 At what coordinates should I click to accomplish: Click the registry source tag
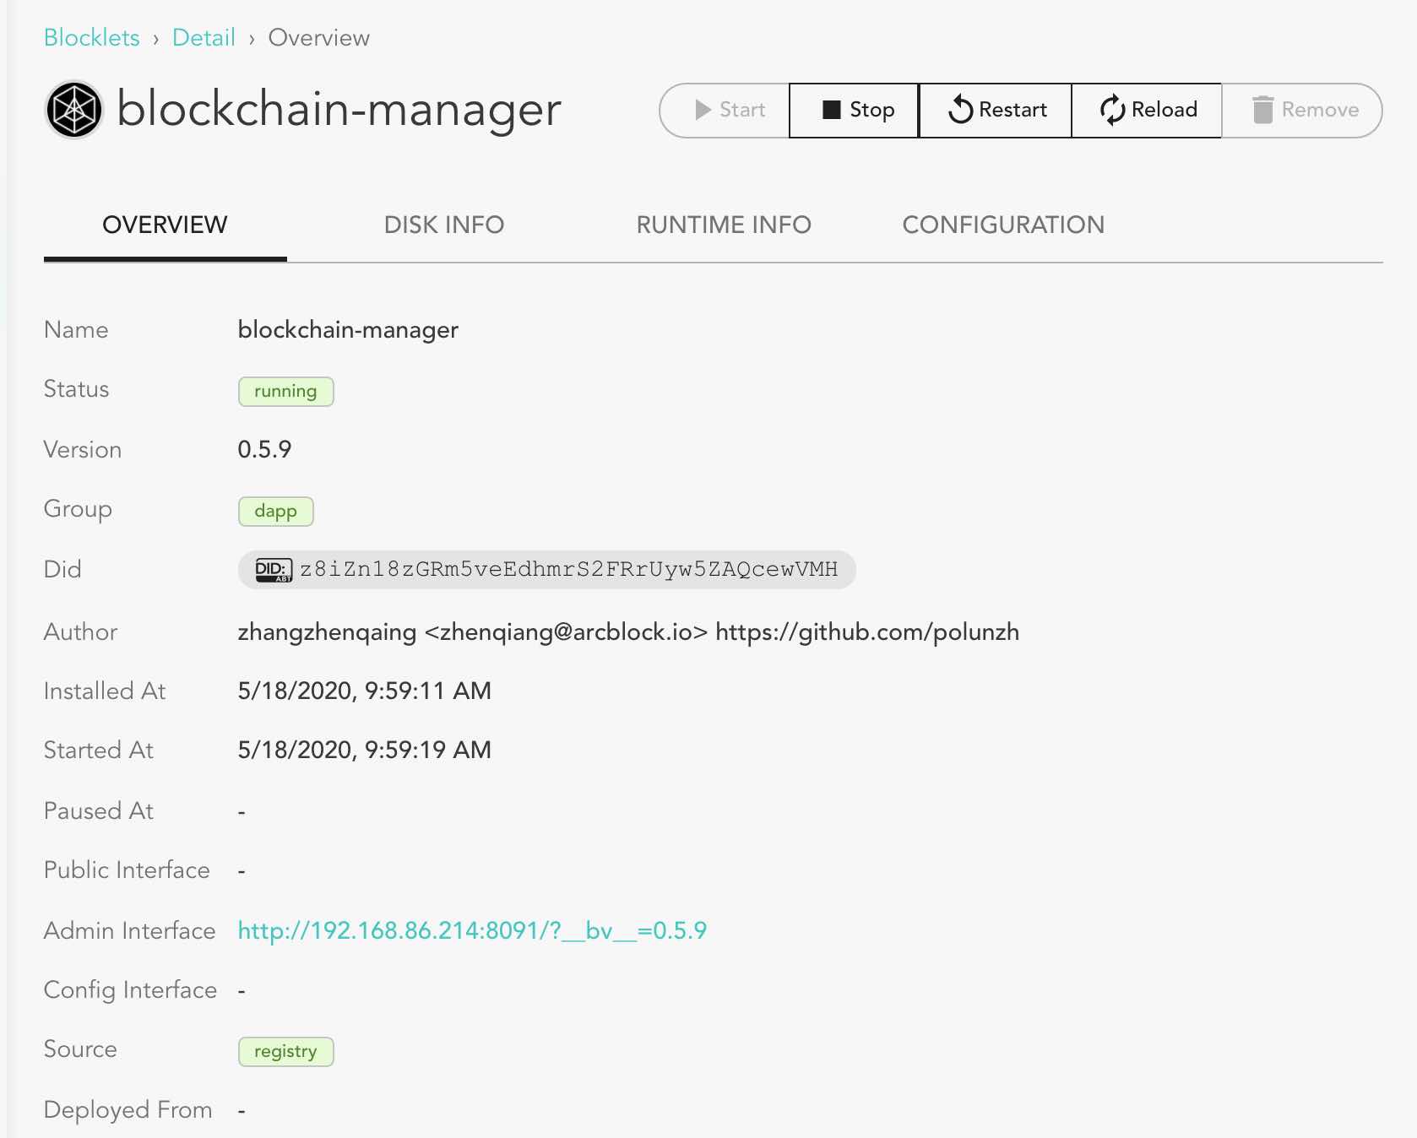pyautogui.click(x=285, y=1052)
